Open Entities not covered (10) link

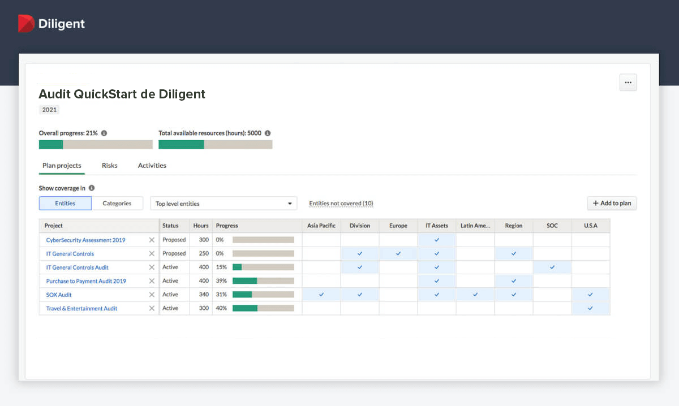pos(341,204)
